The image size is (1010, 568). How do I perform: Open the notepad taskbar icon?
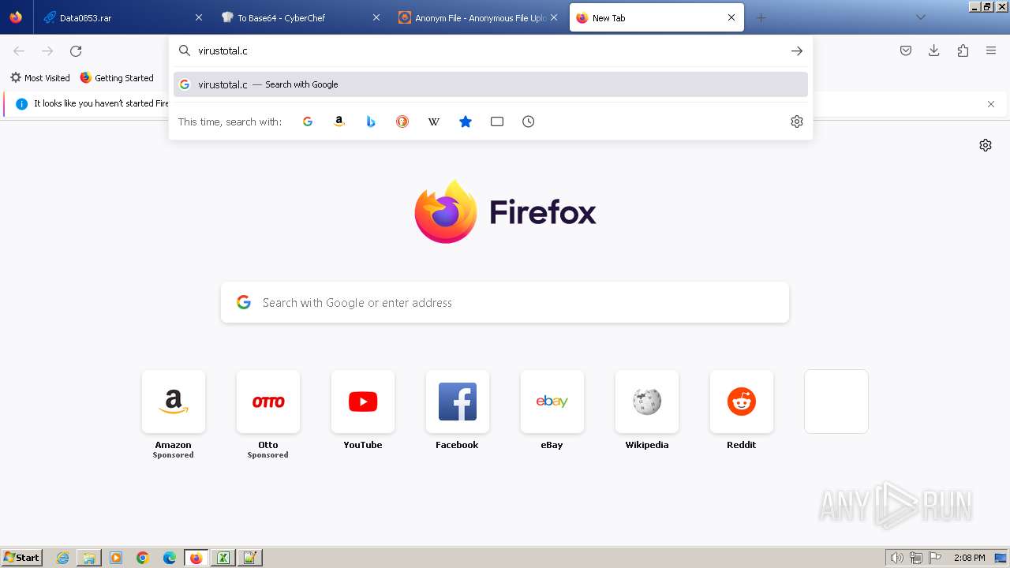click(x=250, y=558)
